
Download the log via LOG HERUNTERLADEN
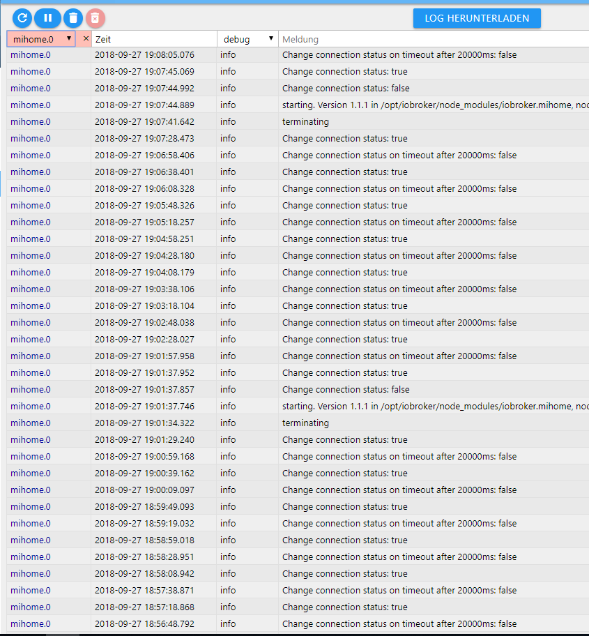(477, 18)
